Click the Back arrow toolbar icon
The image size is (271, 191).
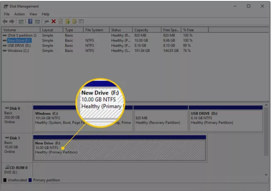(x=5, y=22)
